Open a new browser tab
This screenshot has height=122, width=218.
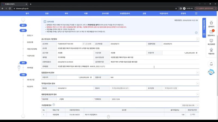click(31, 4)
